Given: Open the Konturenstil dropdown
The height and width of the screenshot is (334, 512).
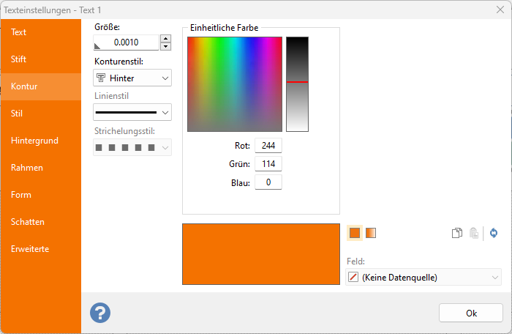Looking at the screenshot, I should tap(132, 78).
